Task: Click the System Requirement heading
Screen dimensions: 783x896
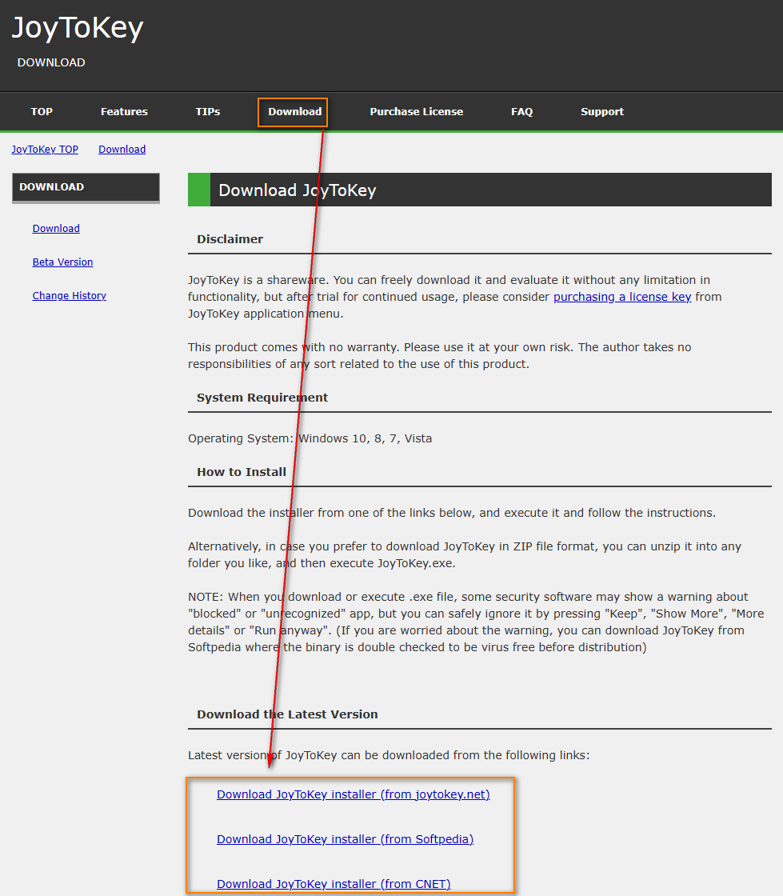Action: [x=262, y=397]
